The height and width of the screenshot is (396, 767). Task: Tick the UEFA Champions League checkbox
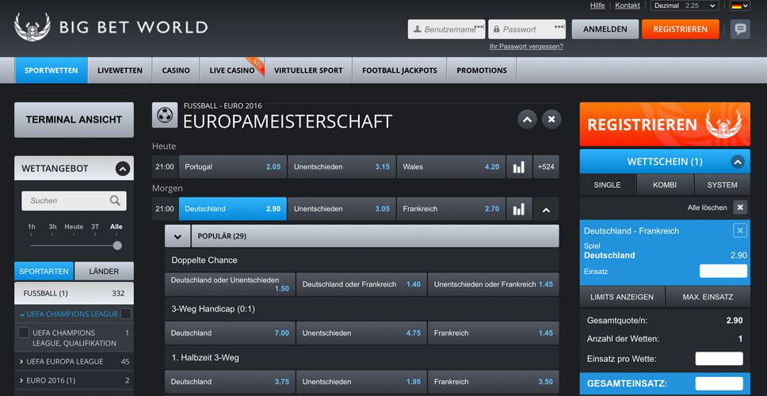pos(126,314)
